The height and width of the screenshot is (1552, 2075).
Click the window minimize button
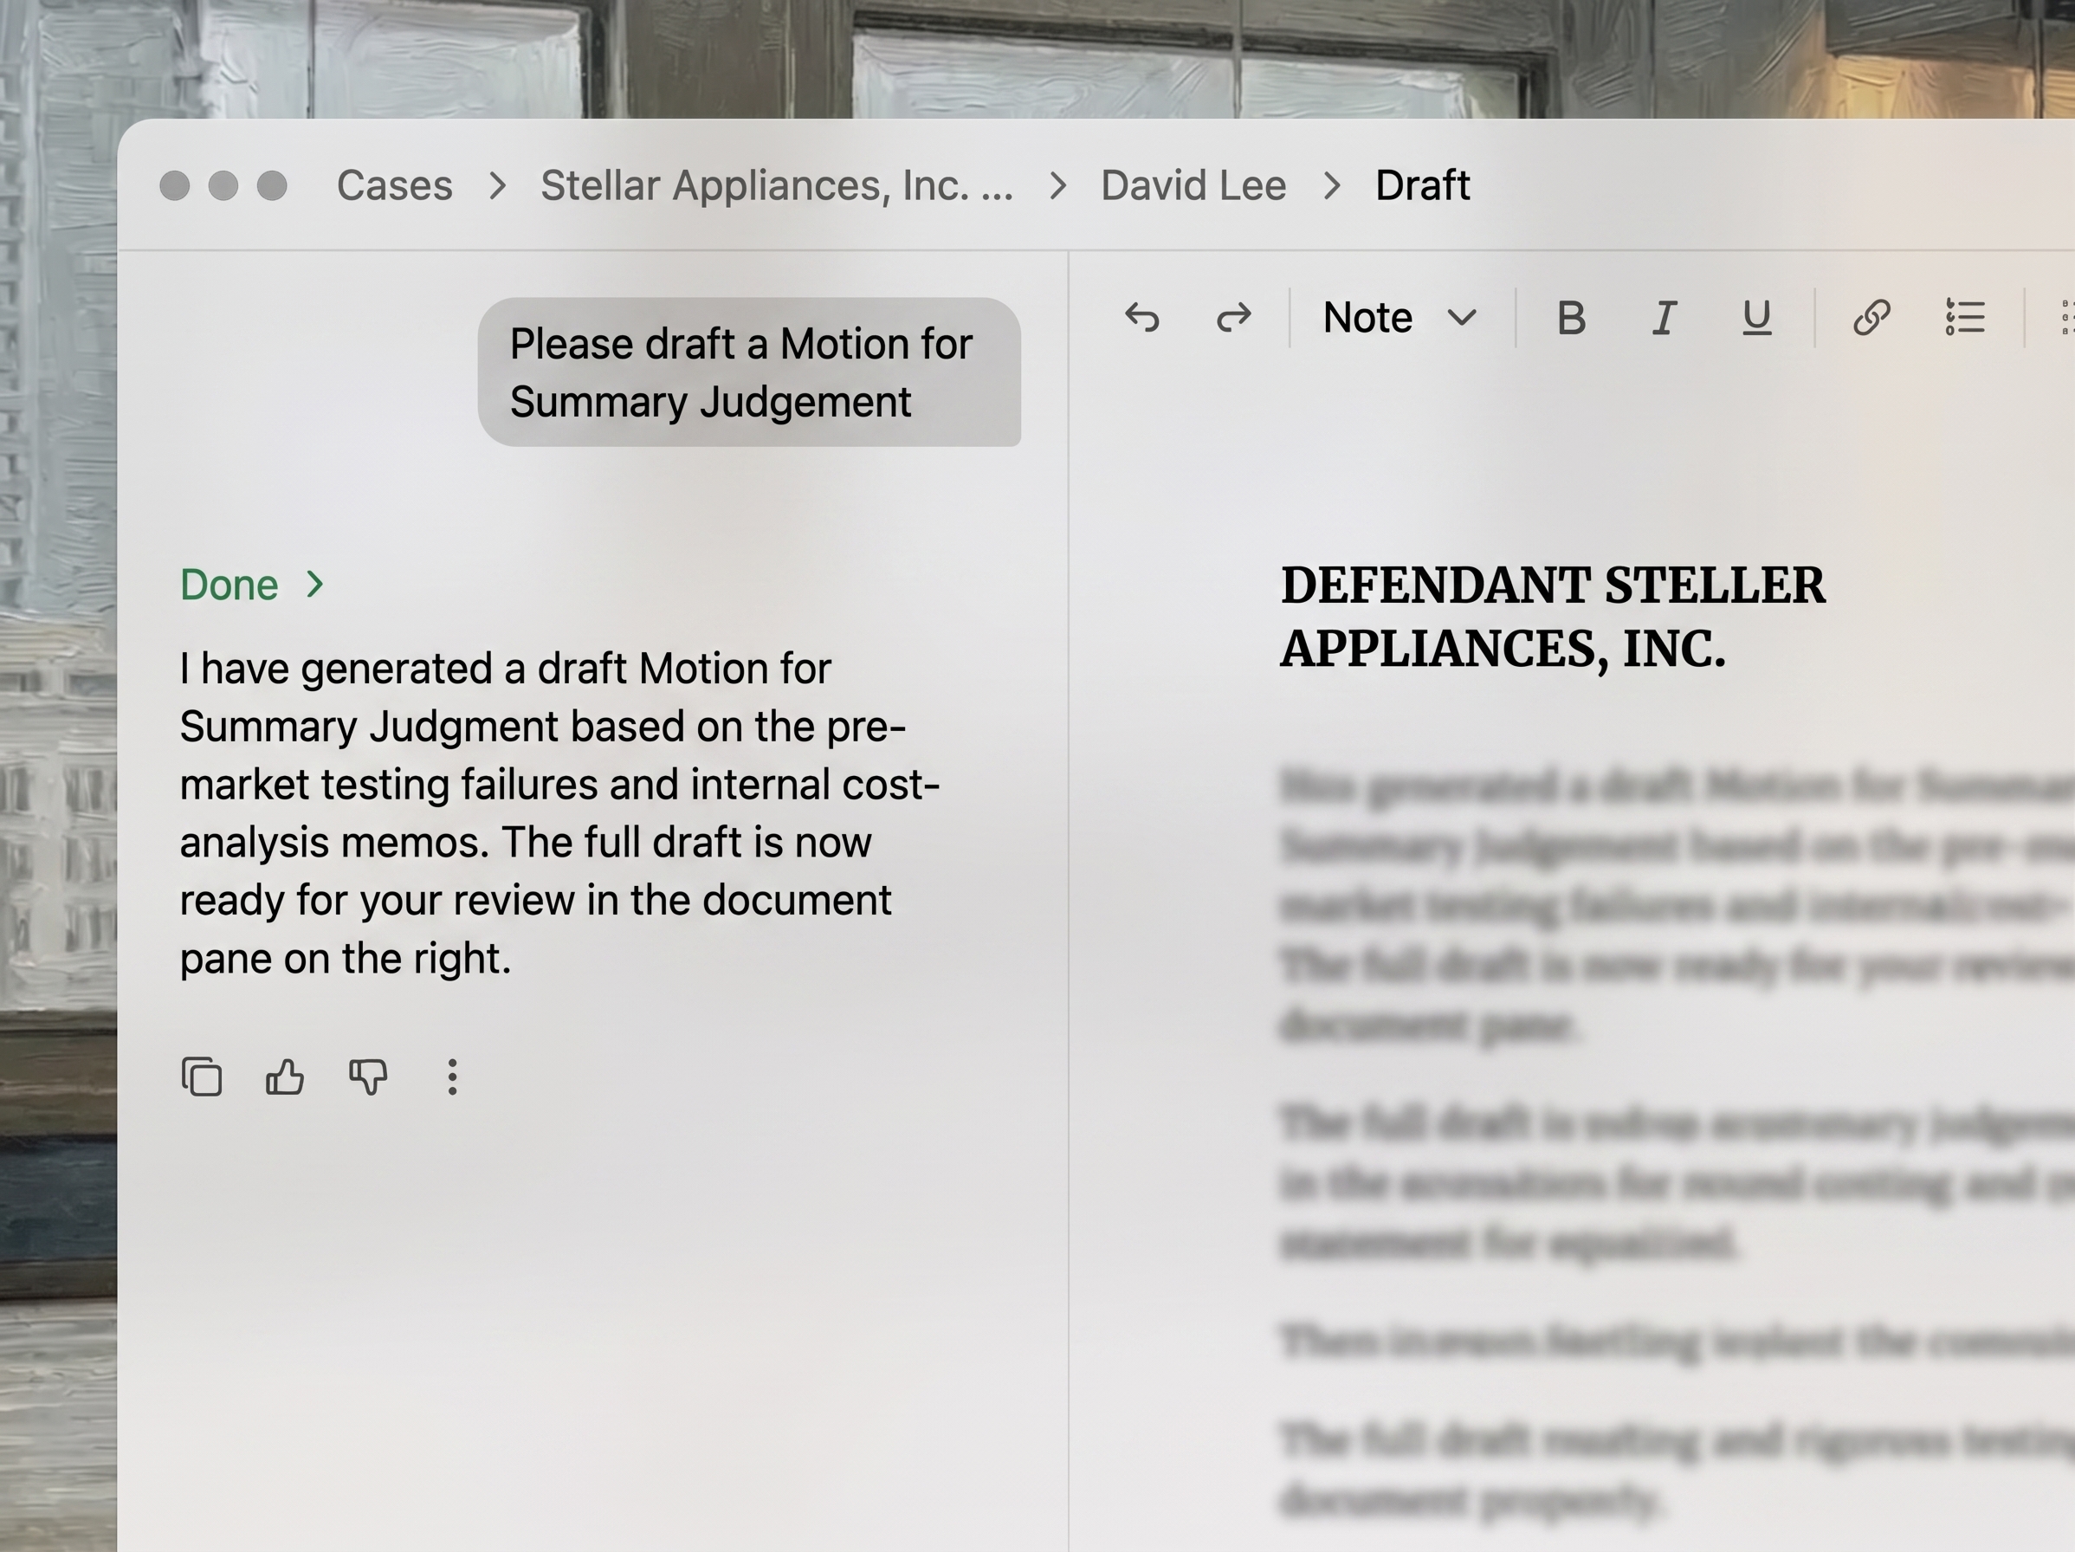coord(223,186)
